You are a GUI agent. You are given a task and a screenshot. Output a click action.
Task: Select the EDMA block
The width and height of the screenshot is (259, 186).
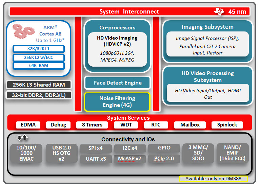[28, 125]
